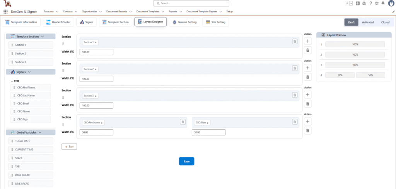The height and width of the screenshot is (189, 396).
Task: Add a new Row to the layout
Action: pos(69,147)
